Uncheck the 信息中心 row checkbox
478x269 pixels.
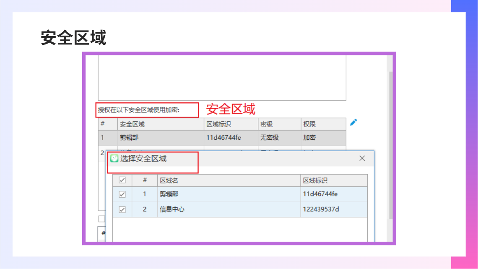click(122, 209)
